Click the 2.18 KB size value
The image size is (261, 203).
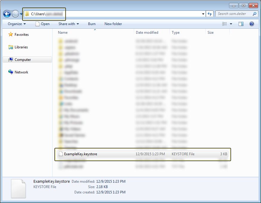pyautogui.click(x=102, y=187)
